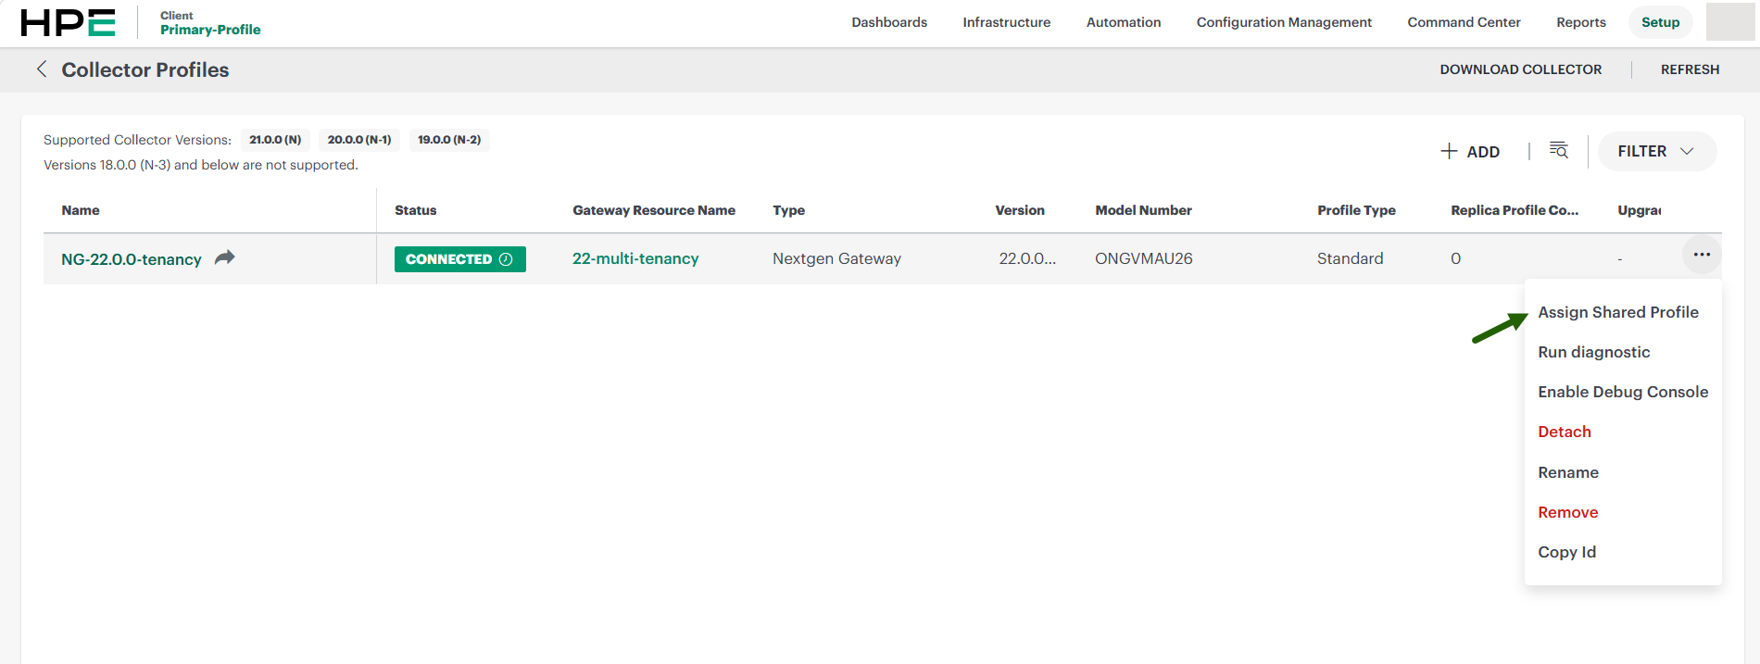
Task: Choose Remove from the context menu
Action: click(x=1568, y=512)
